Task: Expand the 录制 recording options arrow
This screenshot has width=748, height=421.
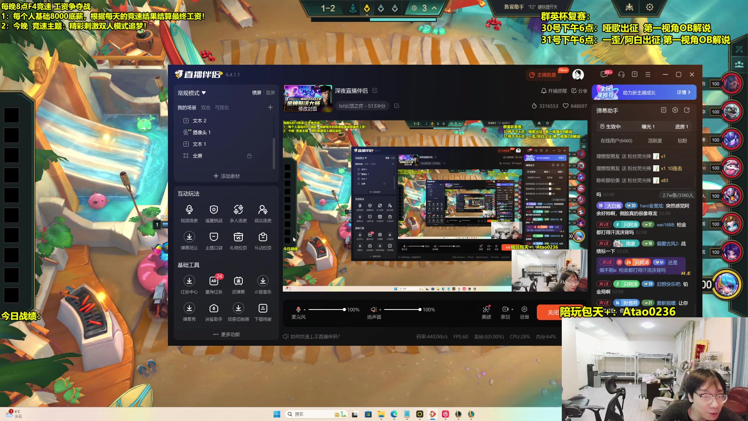Action: 512,309
